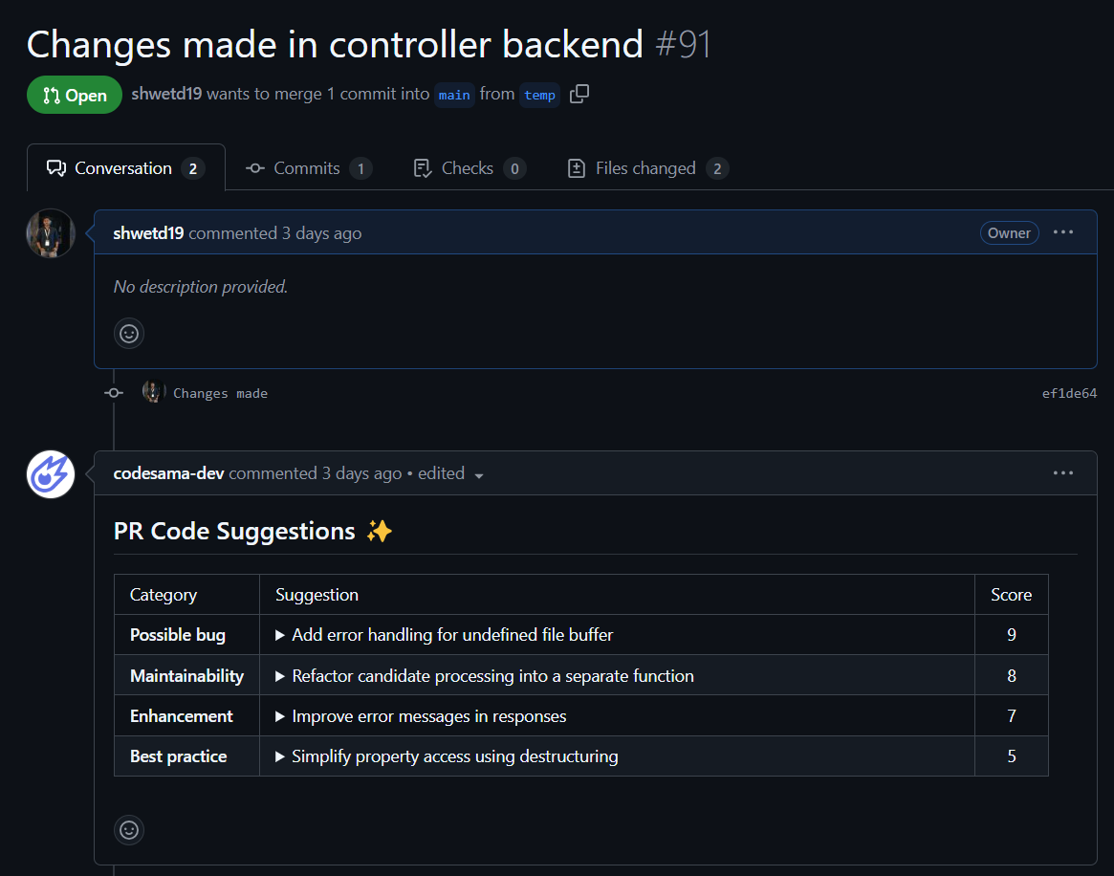1114x876 pixels.
Task: Copy the temp branch name icon
Action: 579,95
